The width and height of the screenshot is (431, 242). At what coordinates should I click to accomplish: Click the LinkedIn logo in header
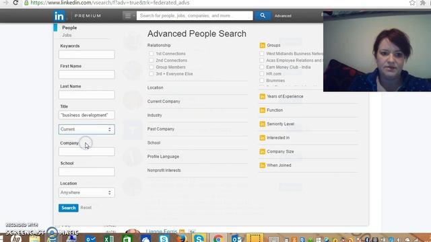59,16
